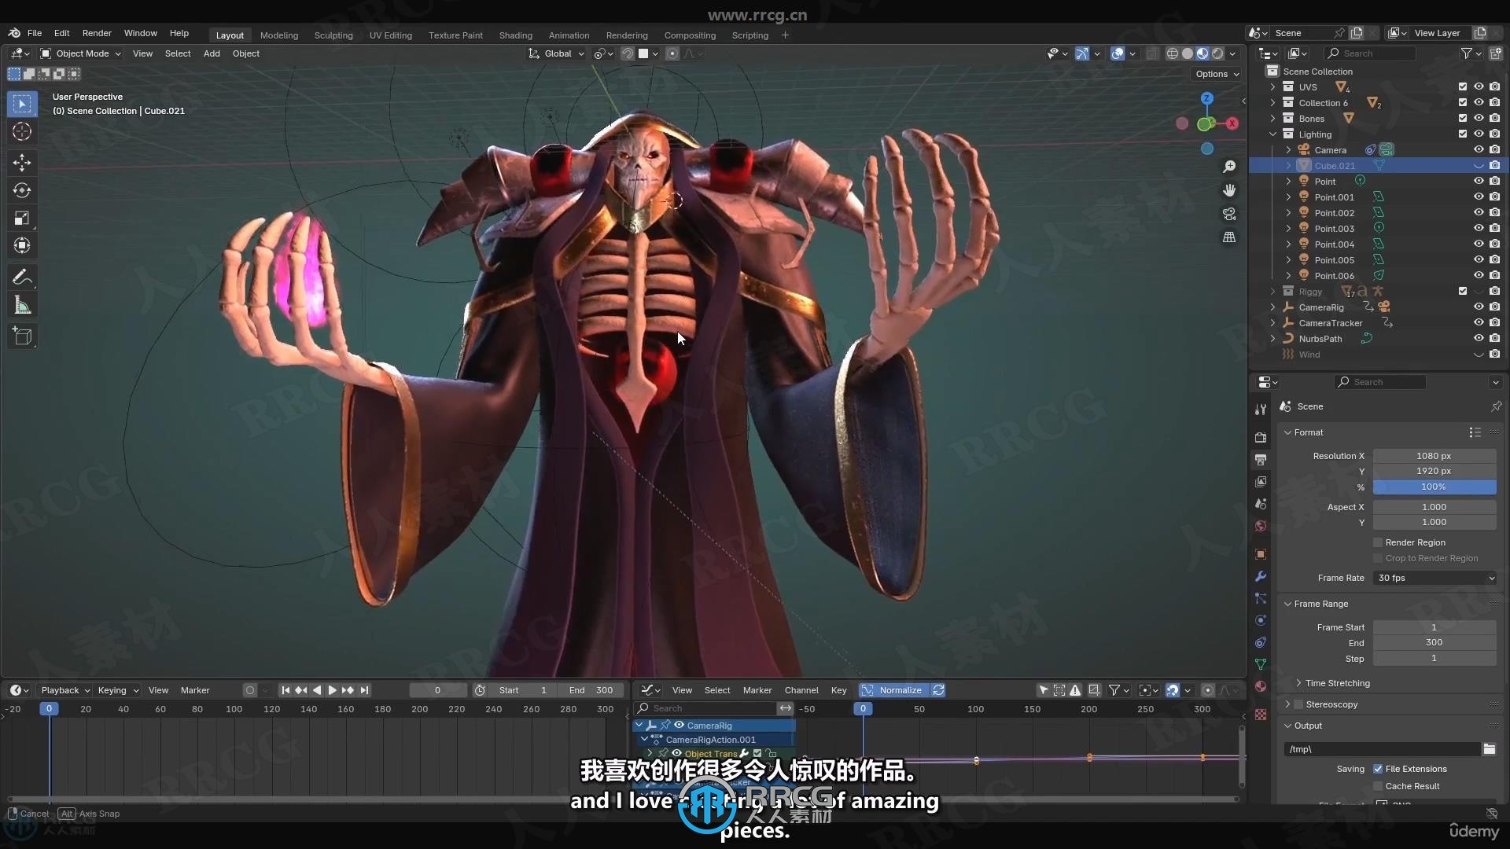Open the File menu
1510x849 pixels.
click(x=35, y=33)
